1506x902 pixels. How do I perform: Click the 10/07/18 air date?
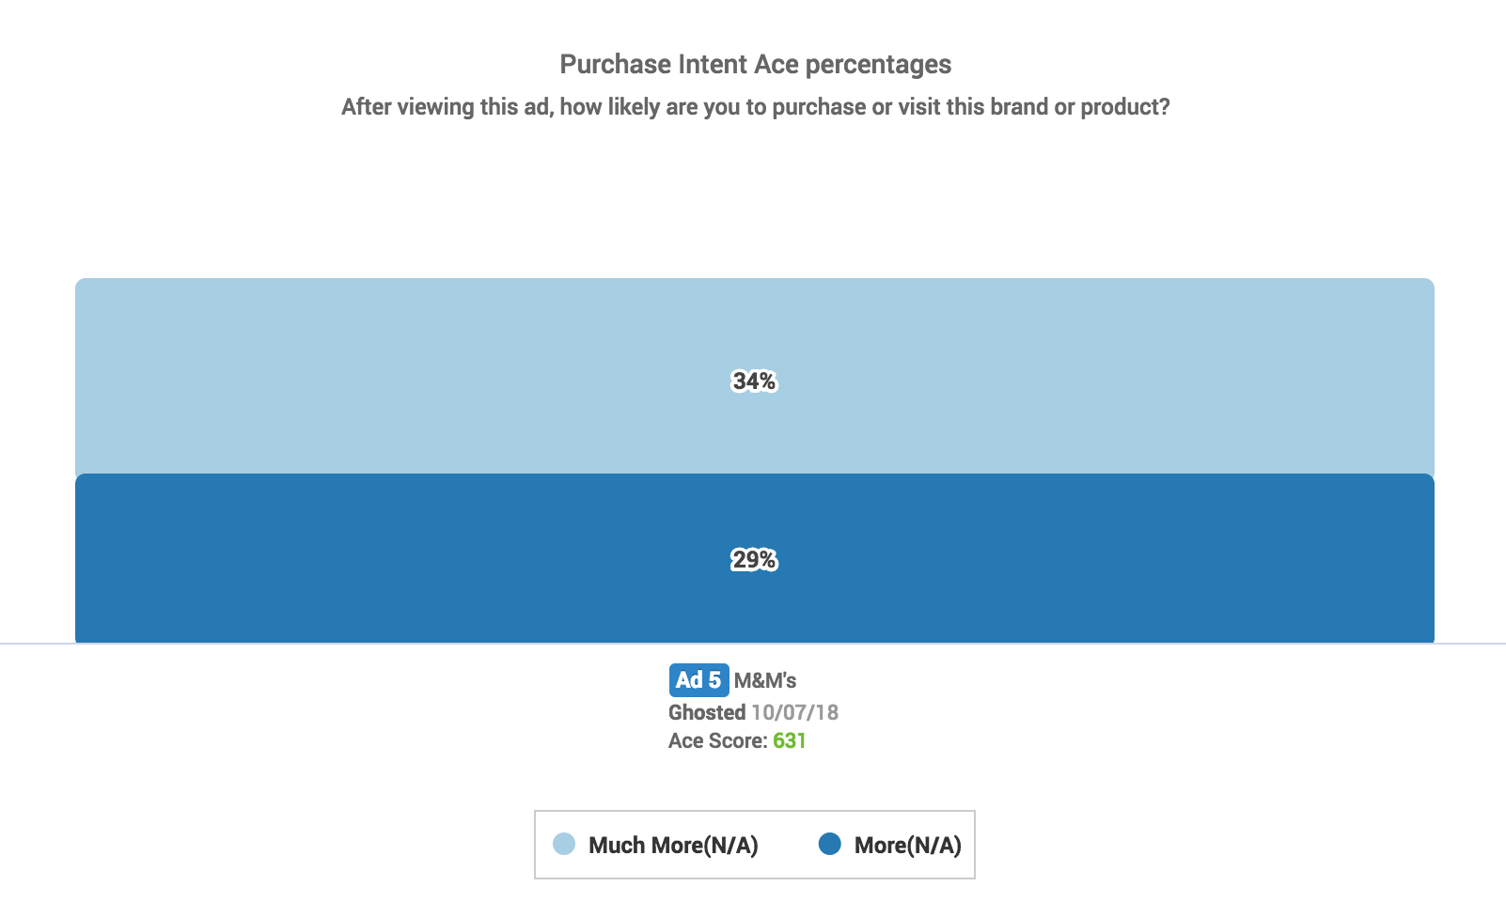[x=794, y=712]
